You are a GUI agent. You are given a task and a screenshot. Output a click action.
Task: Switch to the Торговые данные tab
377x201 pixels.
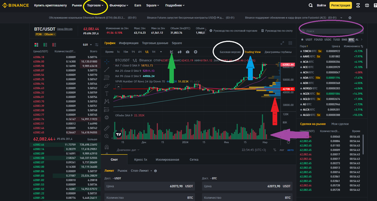tap(155, 43)
